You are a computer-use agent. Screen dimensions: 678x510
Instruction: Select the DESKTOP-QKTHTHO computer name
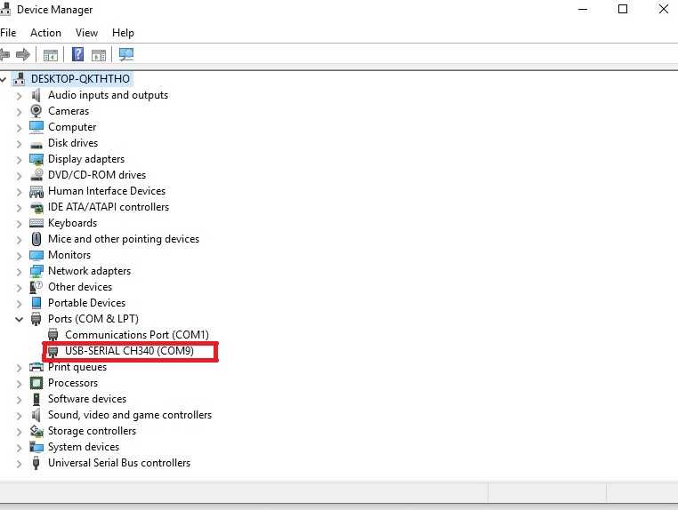pyautogui.click(x=80, y=78)
